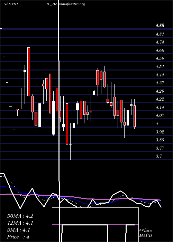The image size is (173, 242).
Task: Click the 4.14 price axis label
Action: point(160,108)
